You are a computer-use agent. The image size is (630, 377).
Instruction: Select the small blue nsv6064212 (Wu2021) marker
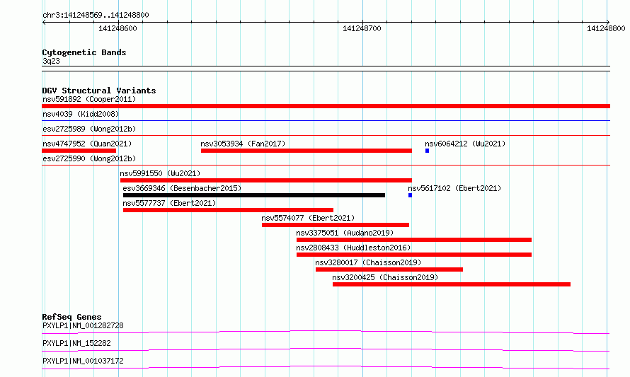click(x=427, y=151)
